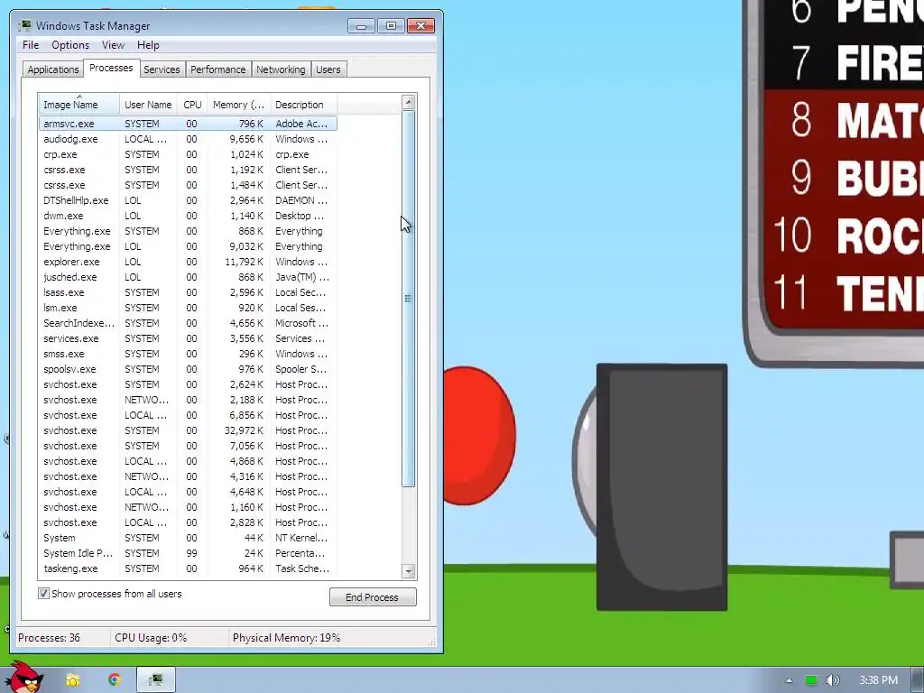The height and width of the screenshot is (693, 924).
Task: Uncheck Show processes from all users
Action: 43,594
